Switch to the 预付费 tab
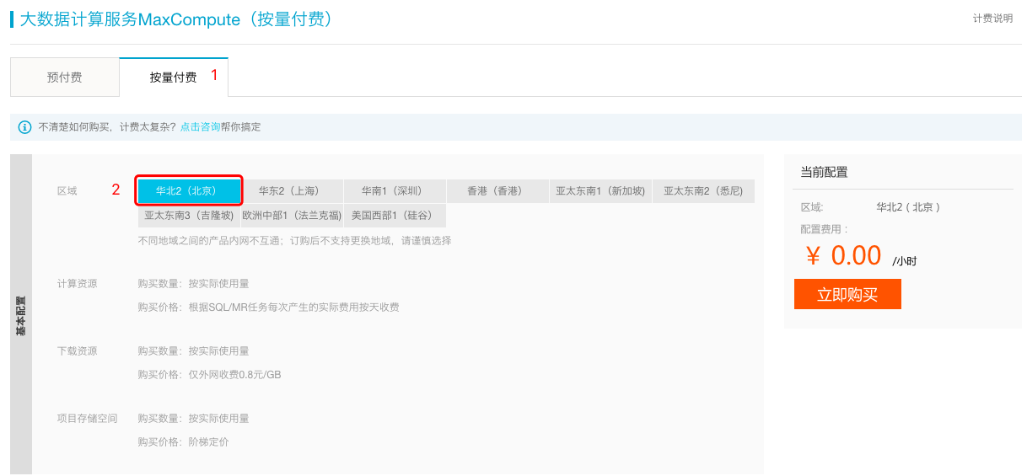Viewport: 1027px width, 476px height. (x=65, y=78)
